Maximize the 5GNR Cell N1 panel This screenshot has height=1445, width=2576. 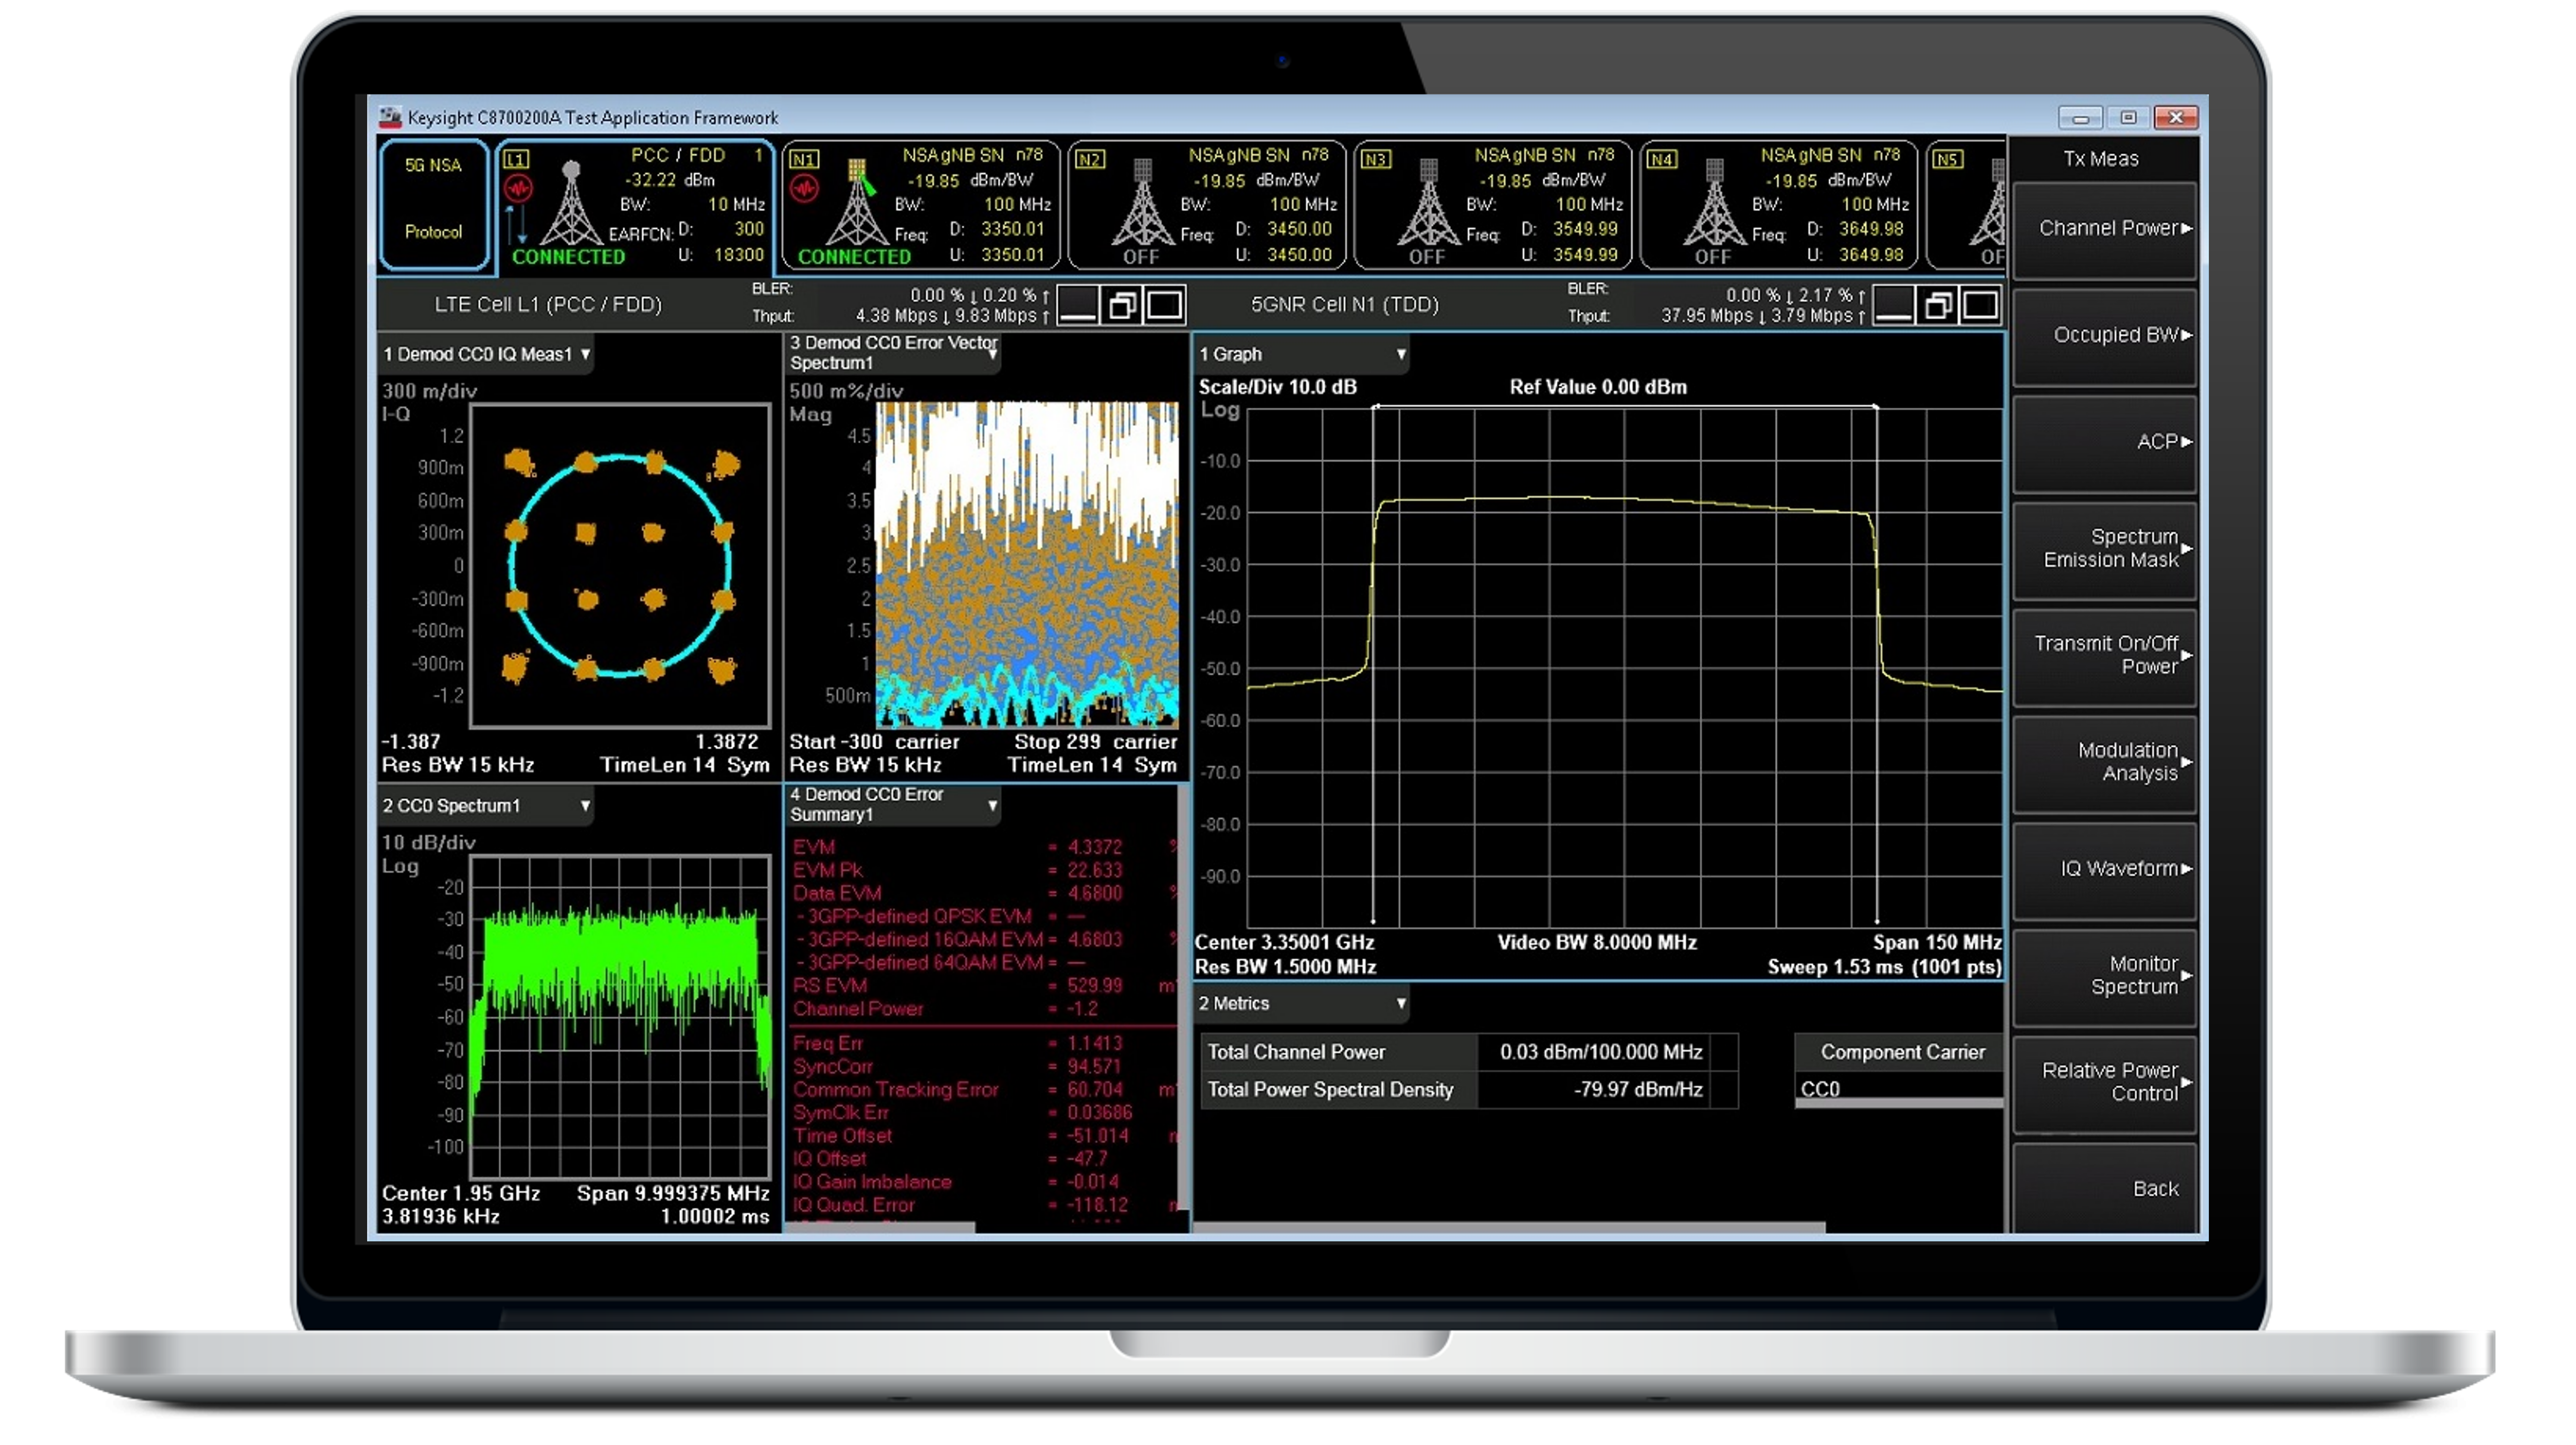tap(1980, 305)
